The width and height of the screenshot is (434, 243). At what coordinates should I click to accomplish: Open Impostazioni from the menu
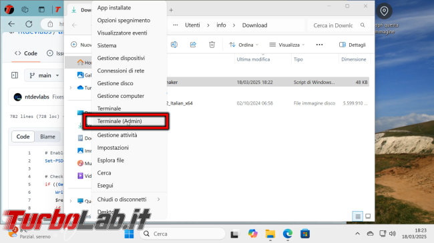pos(113,148)
